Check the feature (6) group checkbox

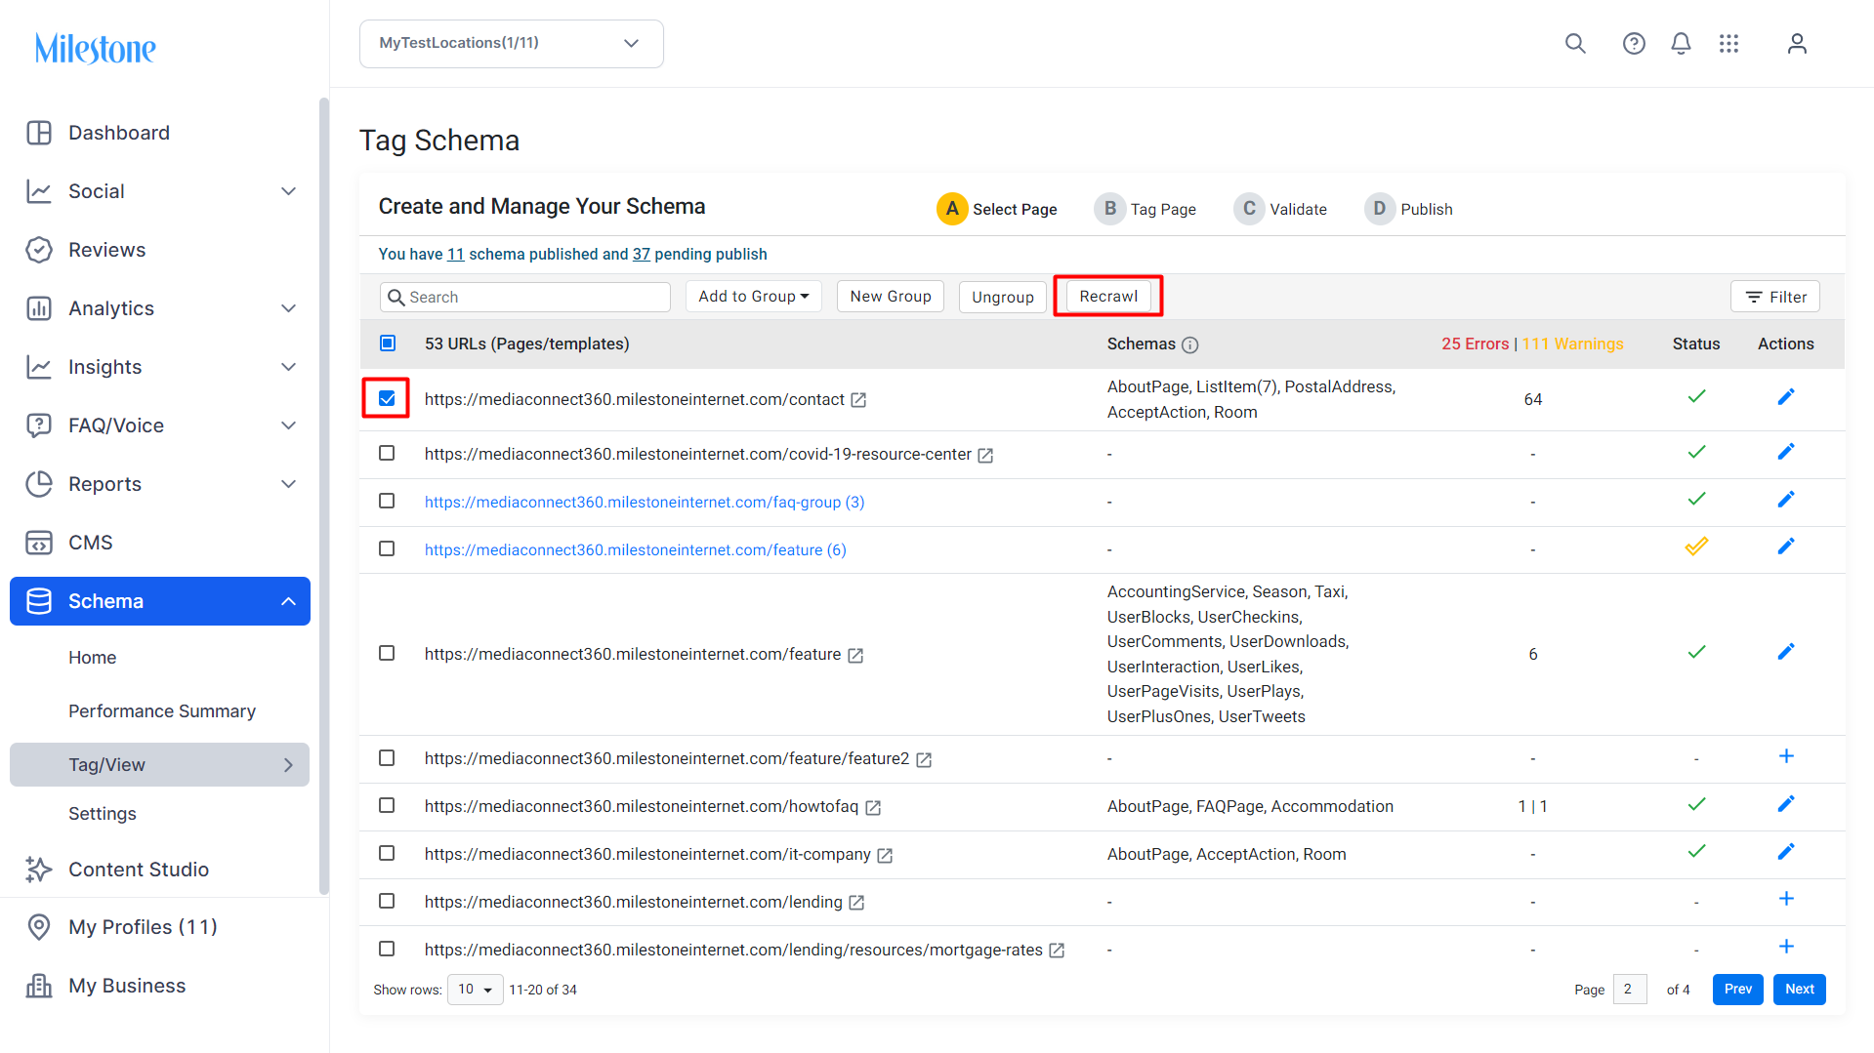[387, 549]
